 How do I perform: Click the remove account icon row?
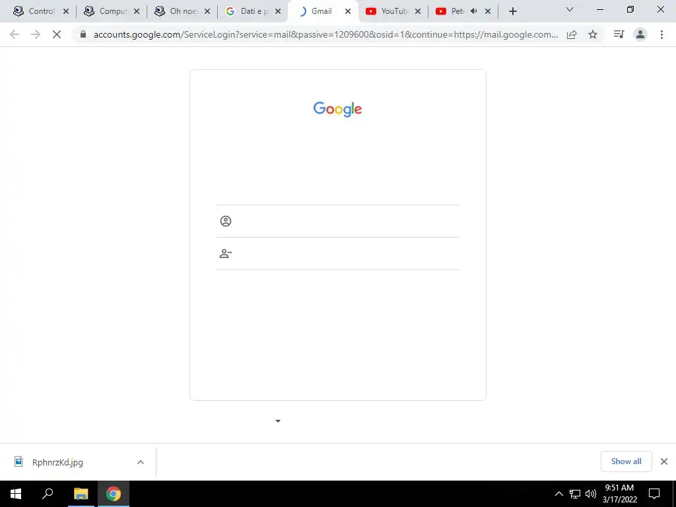coord(337,253)
